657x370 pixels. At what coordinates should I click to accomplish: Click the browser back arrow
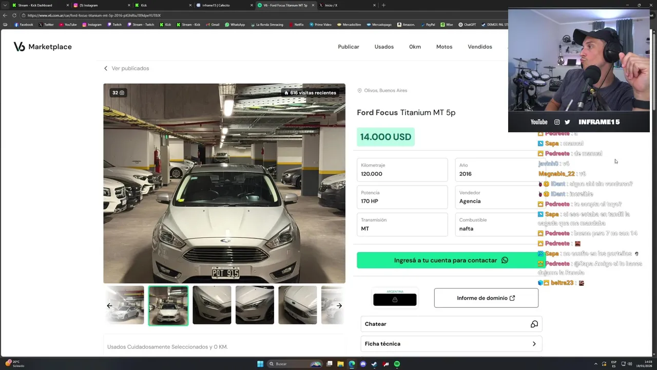(5, 15)
